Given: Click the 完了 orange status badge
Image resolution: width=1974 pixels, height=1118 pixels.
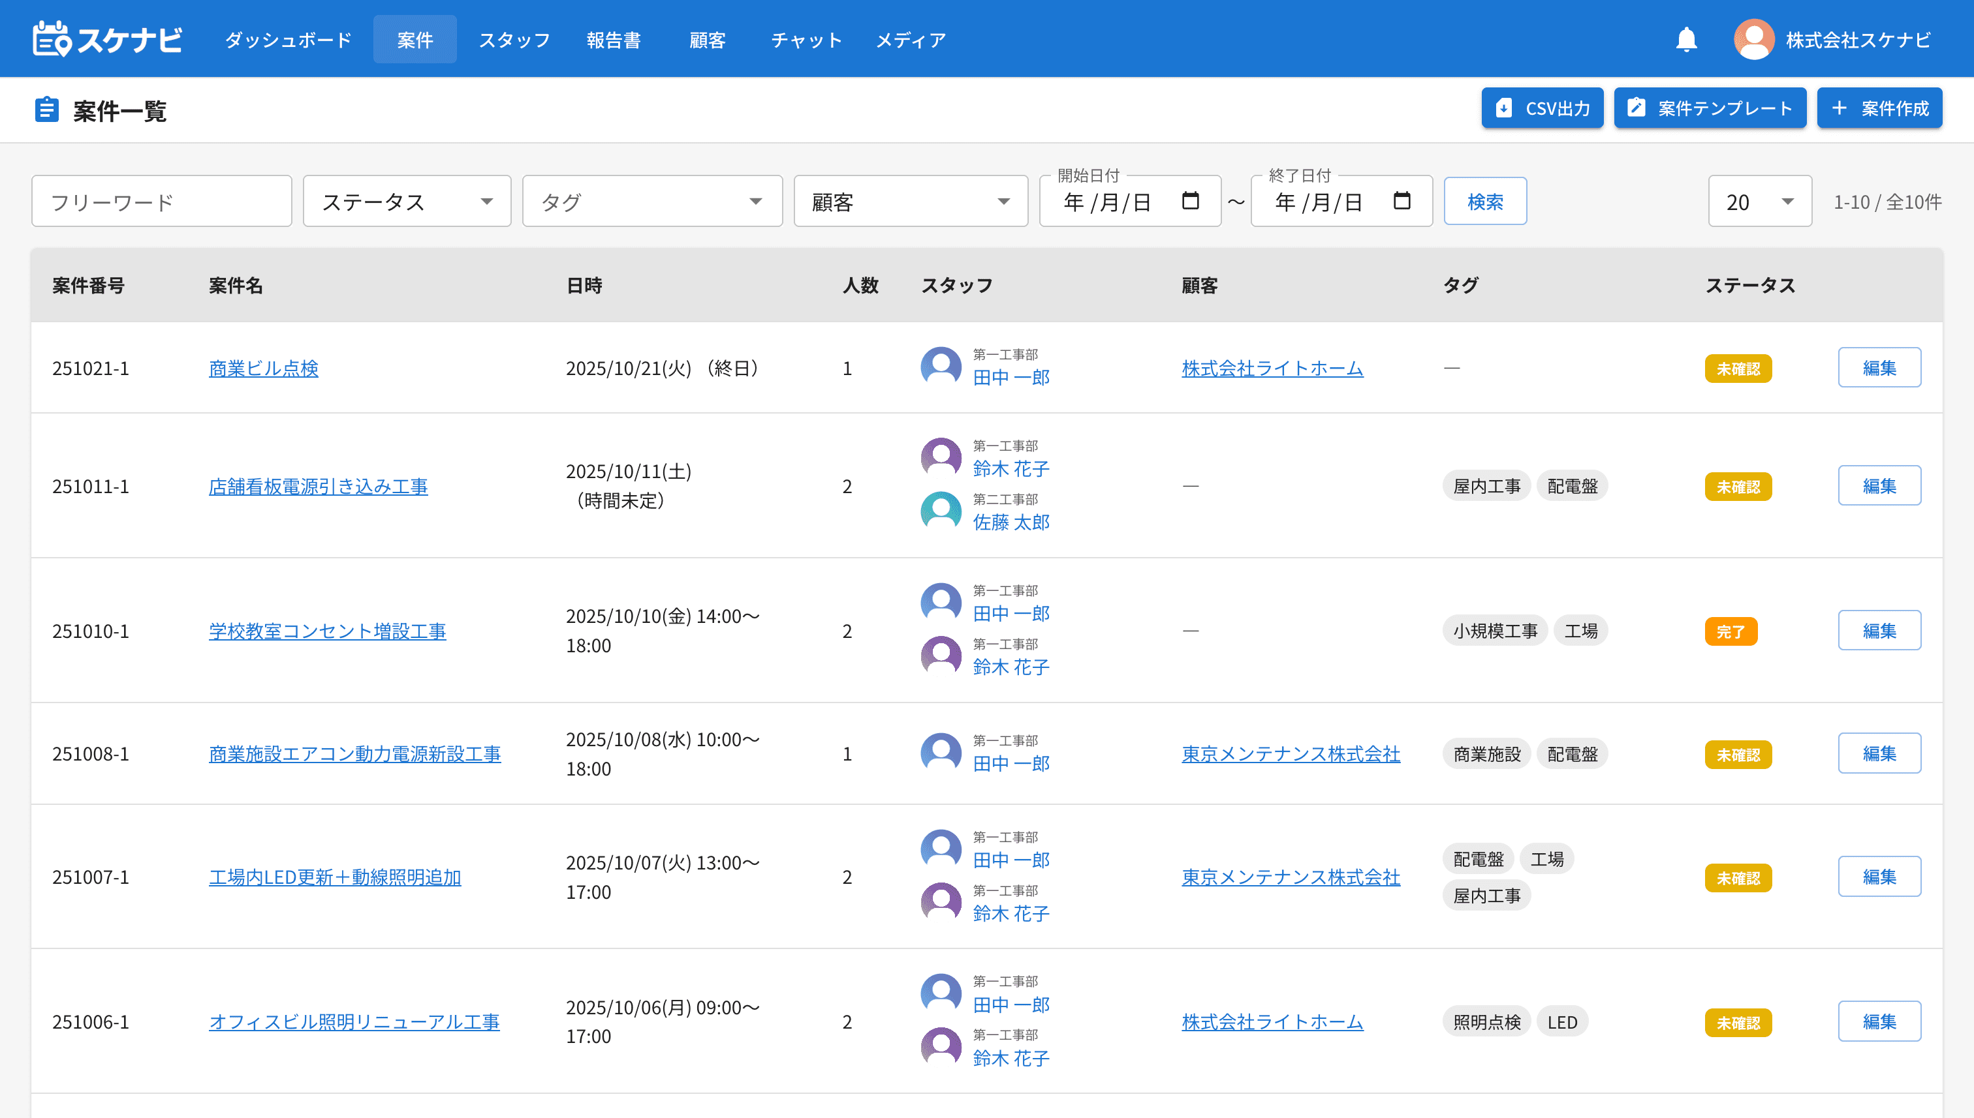Looking at the screenshot, I should pos(1731,632).
